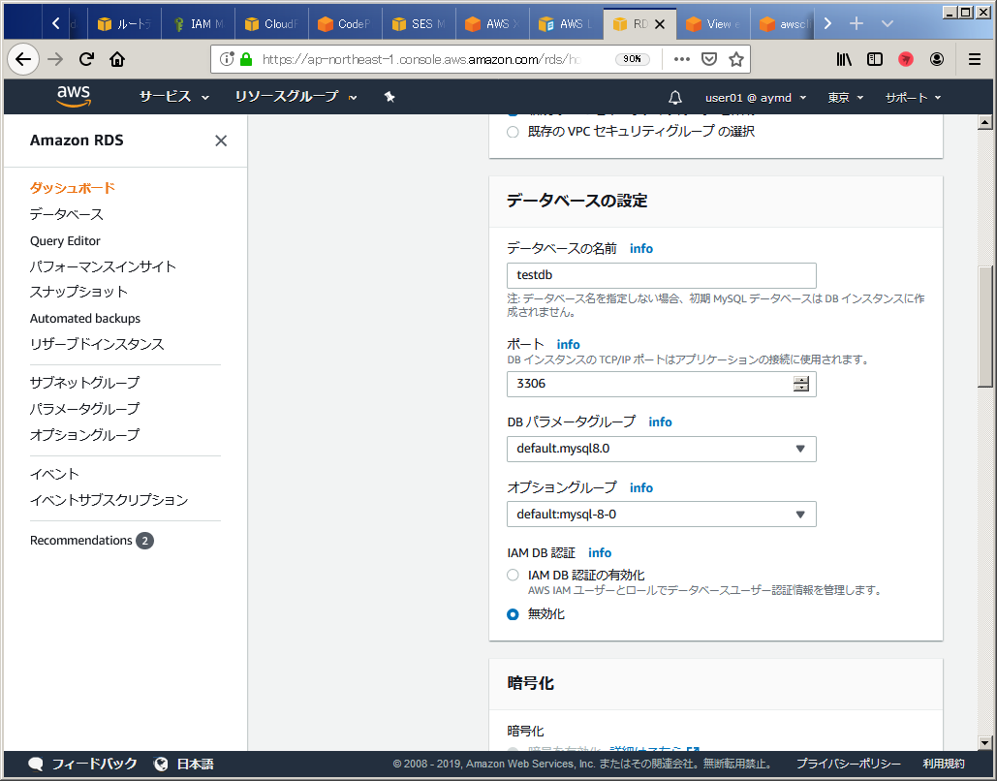Open the Library bookshelf icon
997x781 pixels.
(844, 59)
